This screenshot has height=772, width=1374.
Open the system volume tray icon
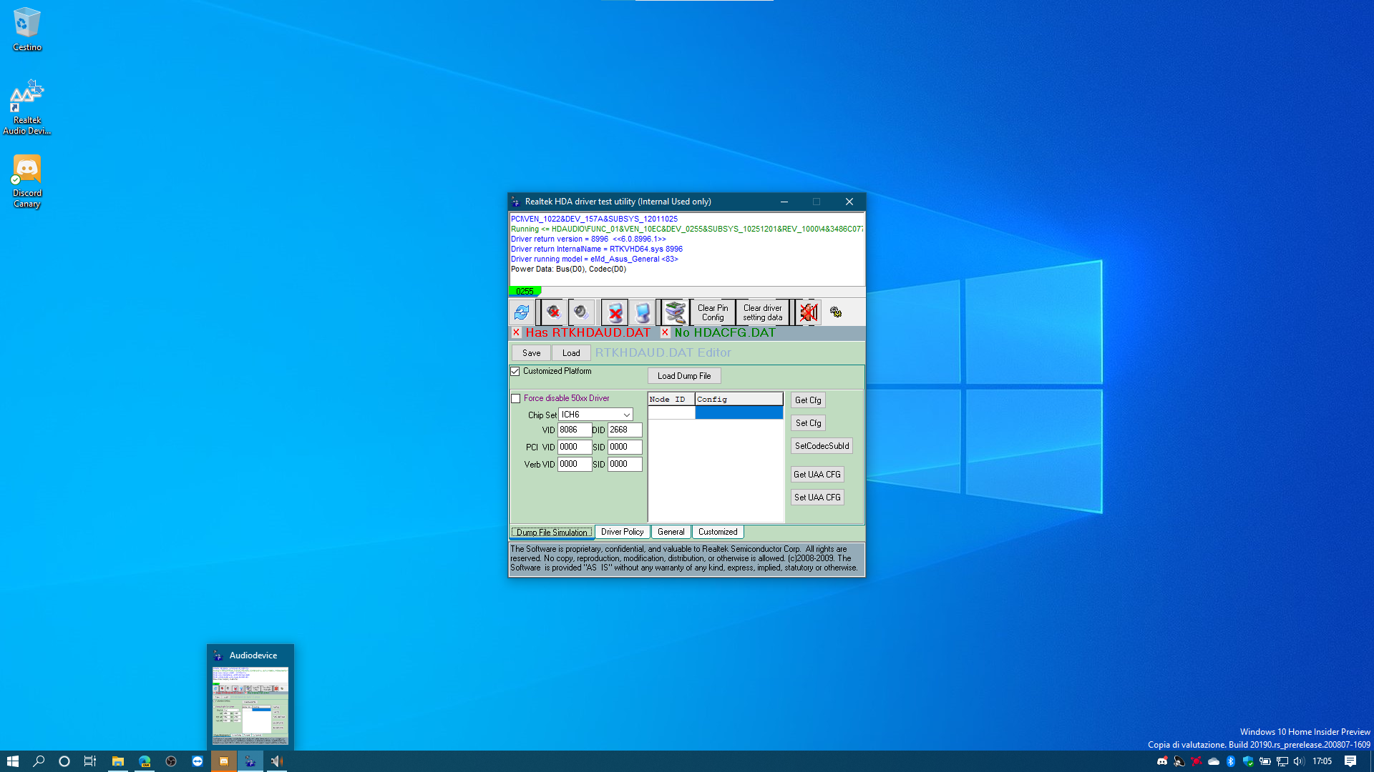1299,761
